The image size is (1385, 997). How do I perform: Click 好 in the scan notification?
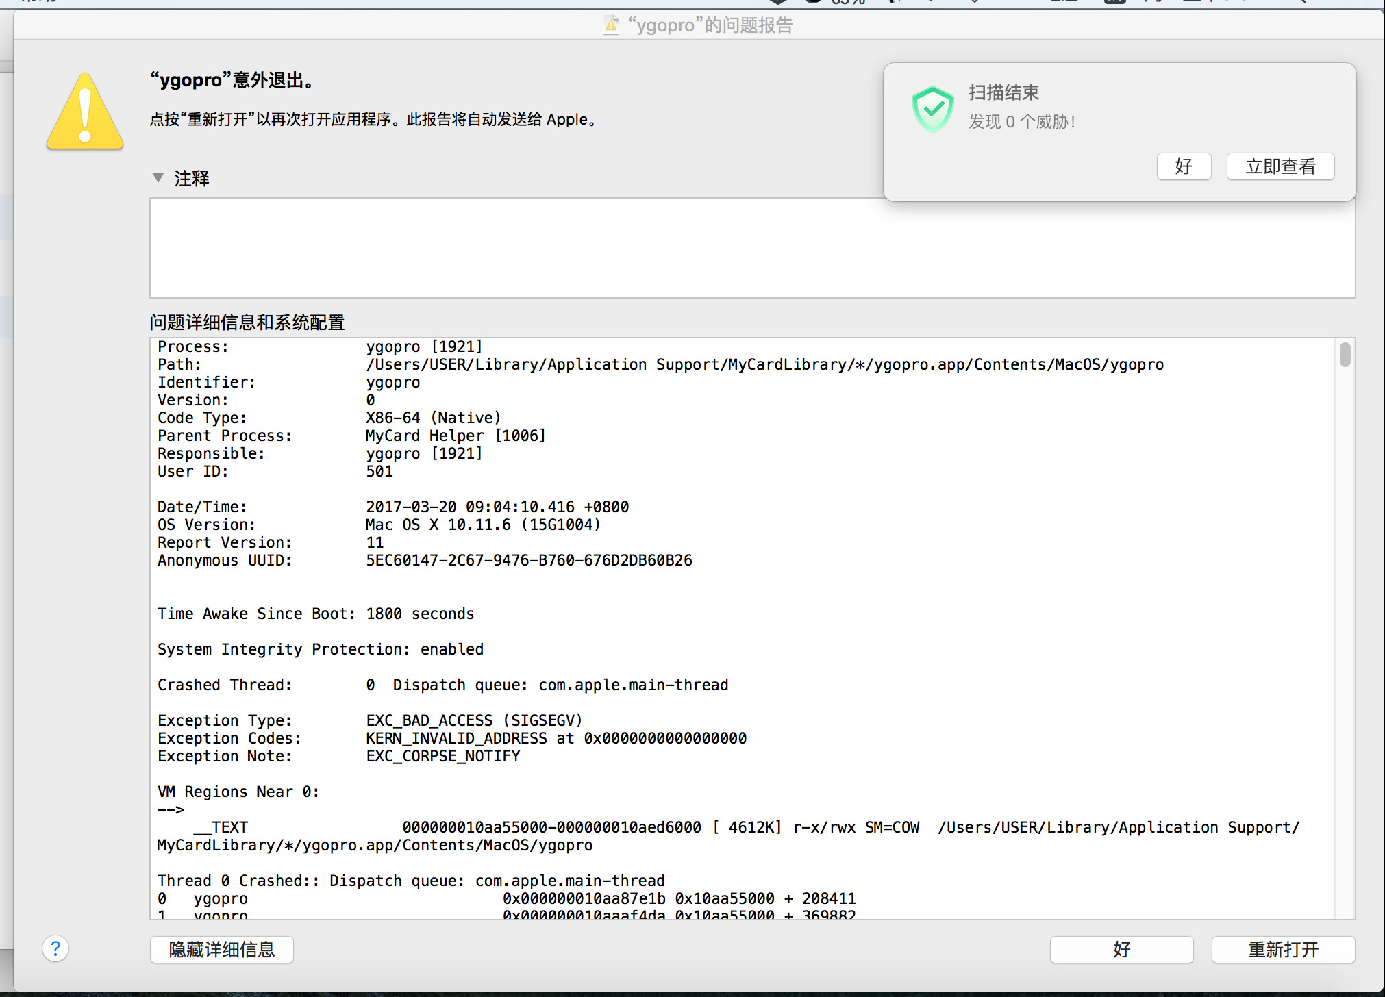click(1184, 166)
